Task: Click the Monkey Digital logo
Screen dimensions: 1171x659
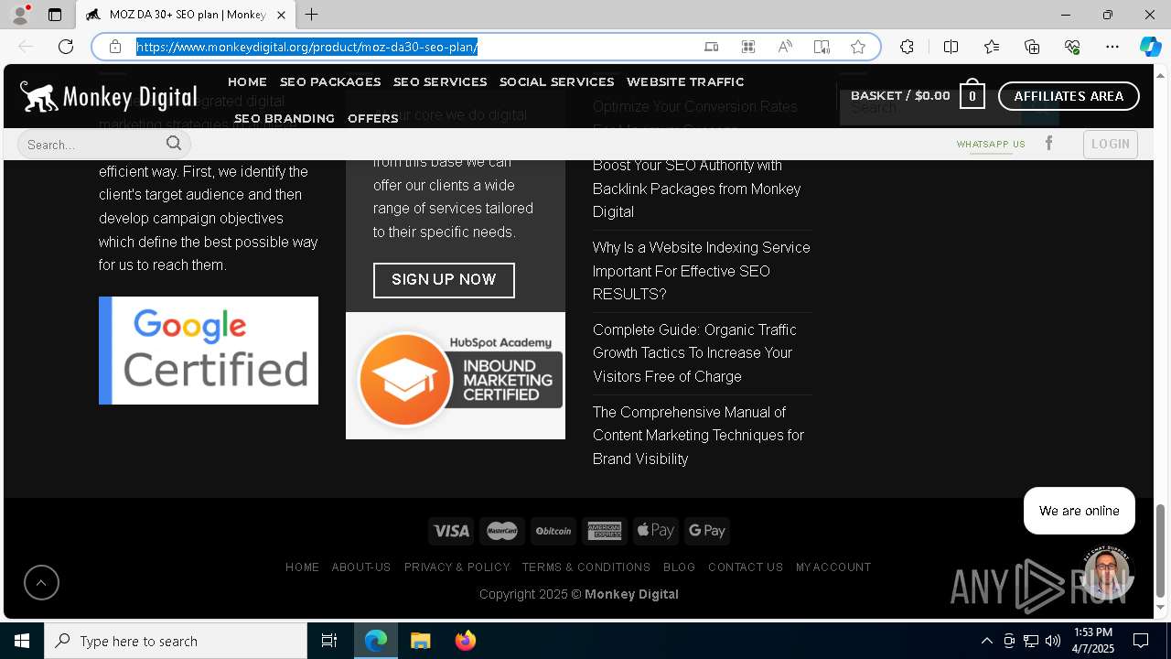Action: coord(108,96)
